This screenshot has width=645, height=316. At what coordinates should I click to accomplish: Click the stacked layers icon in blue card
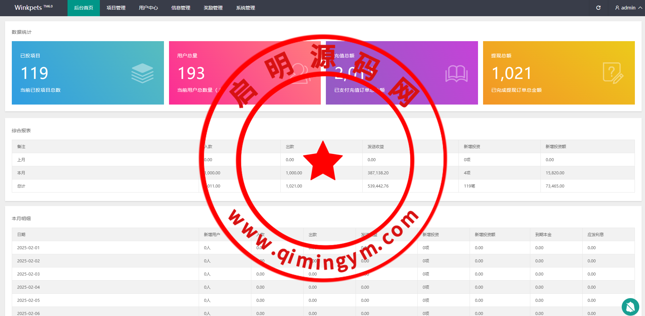[x=142, y=73]
